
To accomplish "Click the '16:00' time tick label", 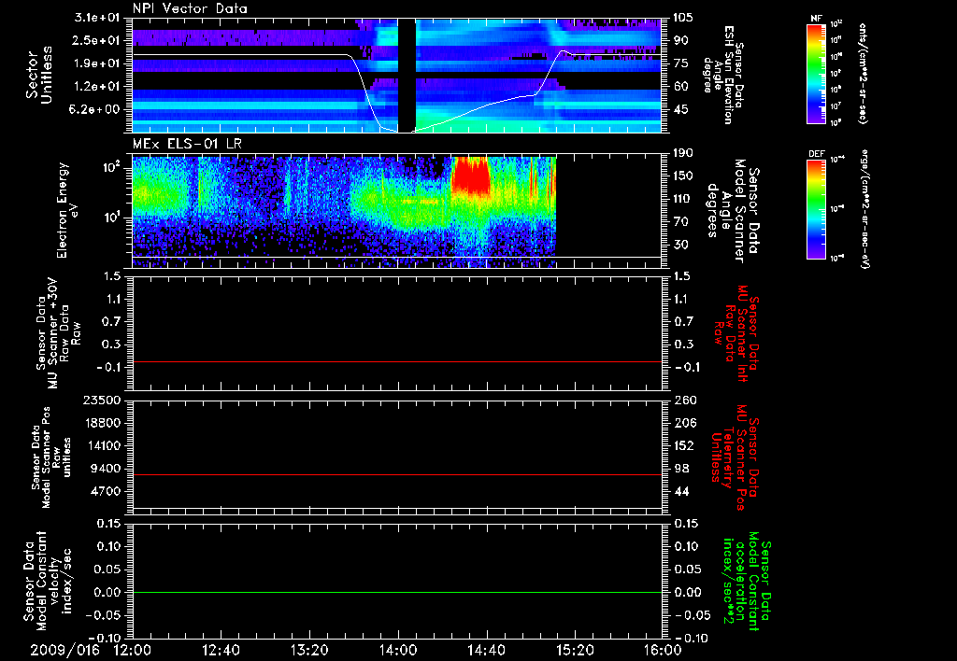I will pos(663,651).
